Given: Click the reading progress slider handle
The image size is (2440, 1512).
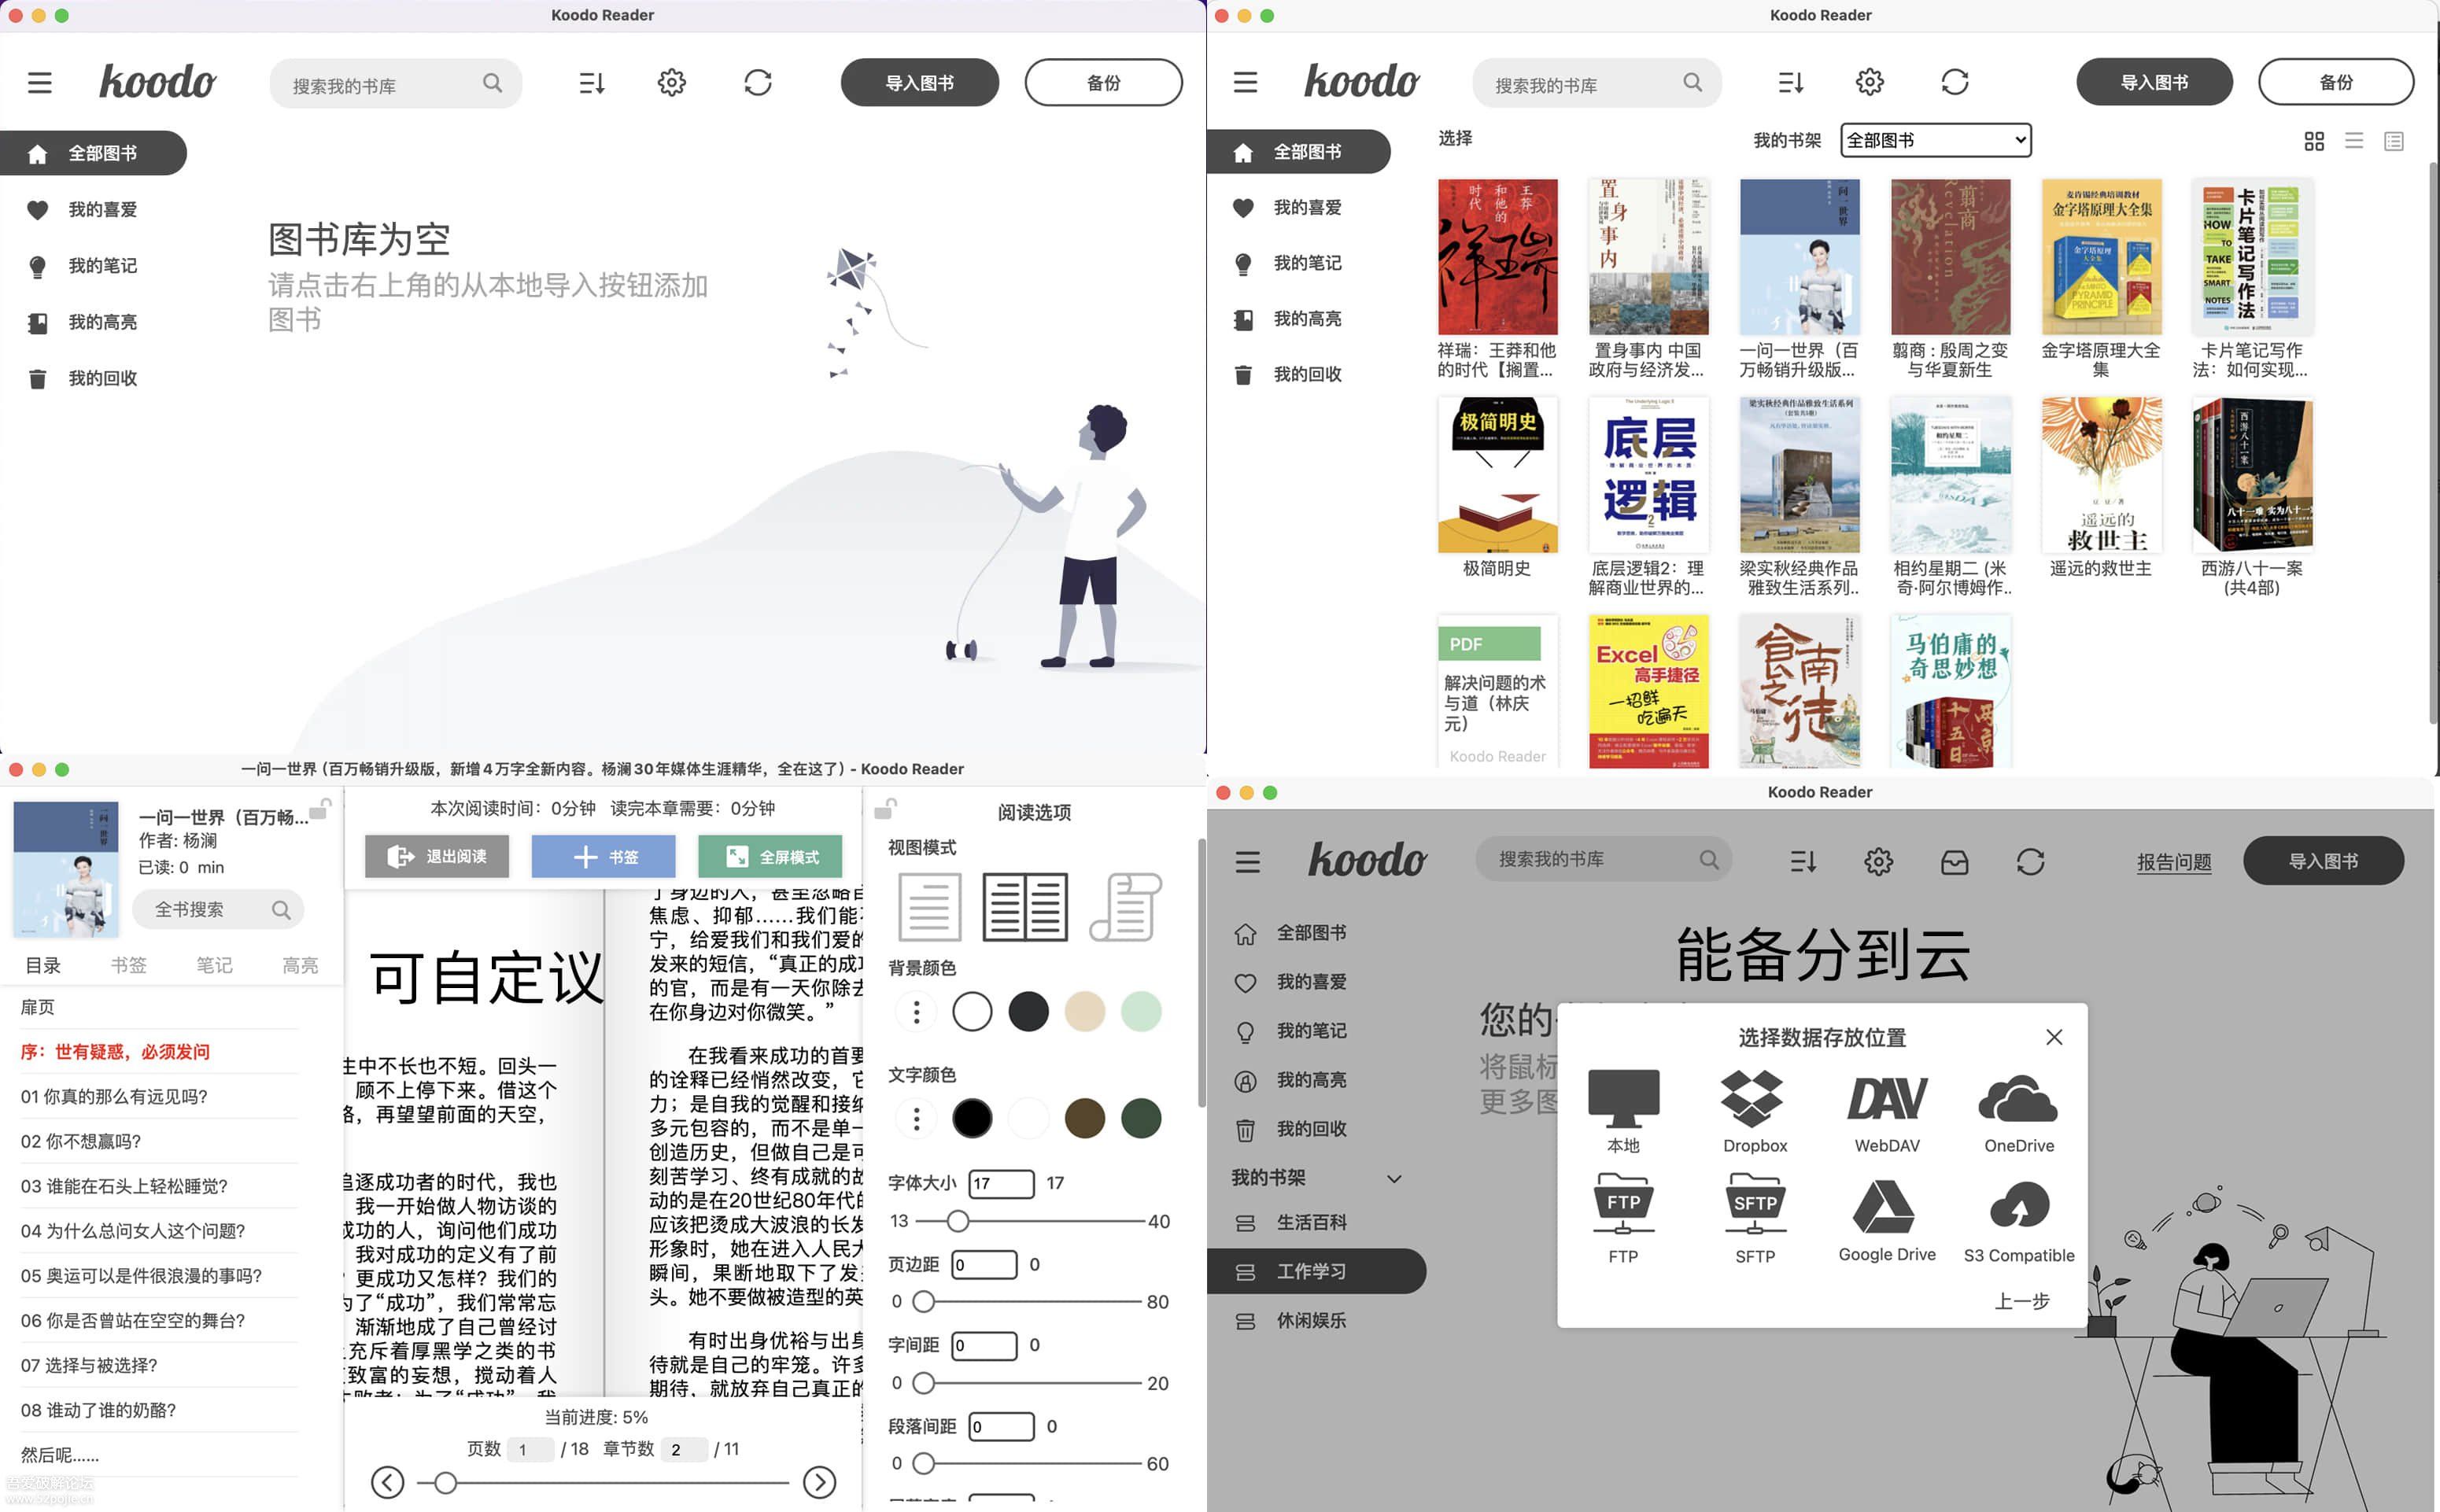Looking at the screenshot, I should click(446, 1482).
